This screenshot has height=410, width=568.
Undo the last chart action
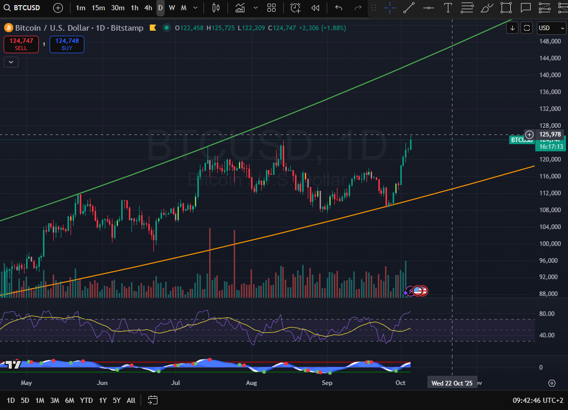coord(338,8)
